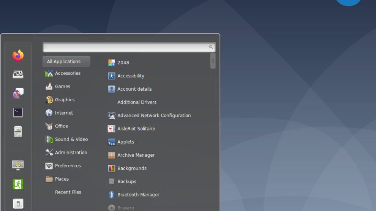
Task: Launch Firefox from the favorites sidebar
Action: click(18, 55)
